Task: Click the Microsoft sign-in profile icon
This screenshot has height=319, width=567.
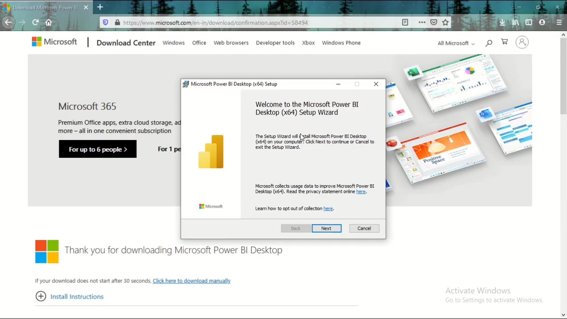Action: 522,42
